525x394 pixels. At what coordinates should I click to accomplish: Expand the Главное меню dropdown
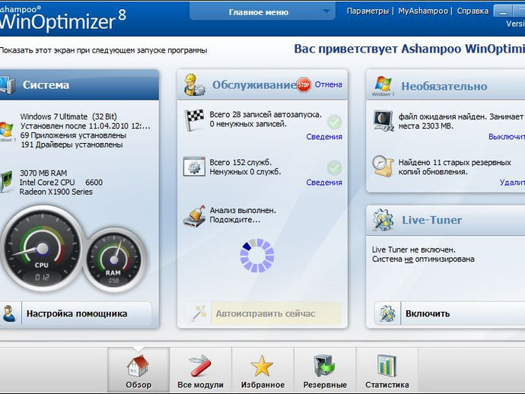(x=262, y=11)
